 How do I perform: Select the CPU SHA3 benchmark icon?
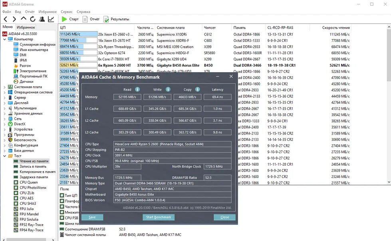[x=16, y=203]
